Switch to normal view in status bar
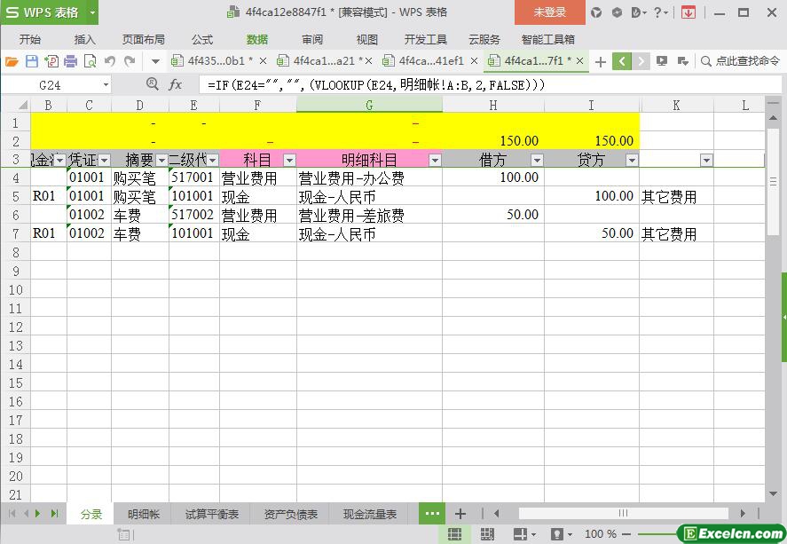Viewport: 787px width, 544px height. pos(454,534)
